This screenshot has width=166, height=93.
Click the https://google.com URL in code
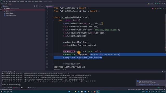pyautogui.click(x=106, y=30)
